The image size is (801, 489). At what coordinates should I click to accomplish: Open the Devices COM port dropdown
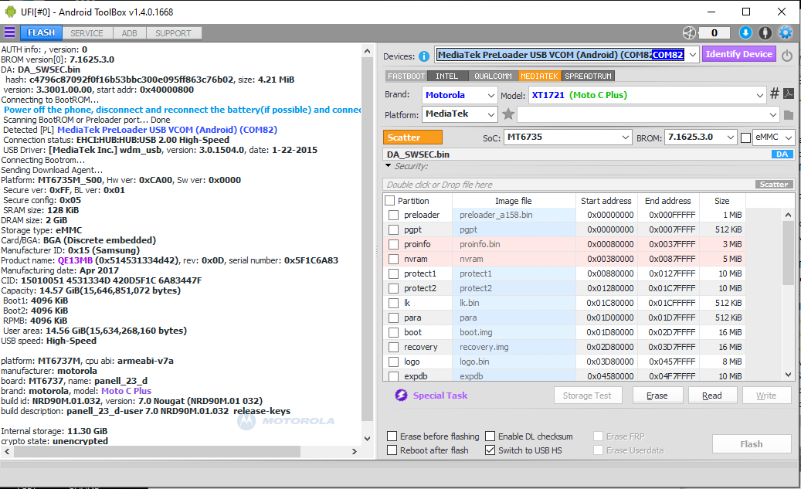click(x=693, y=55)
